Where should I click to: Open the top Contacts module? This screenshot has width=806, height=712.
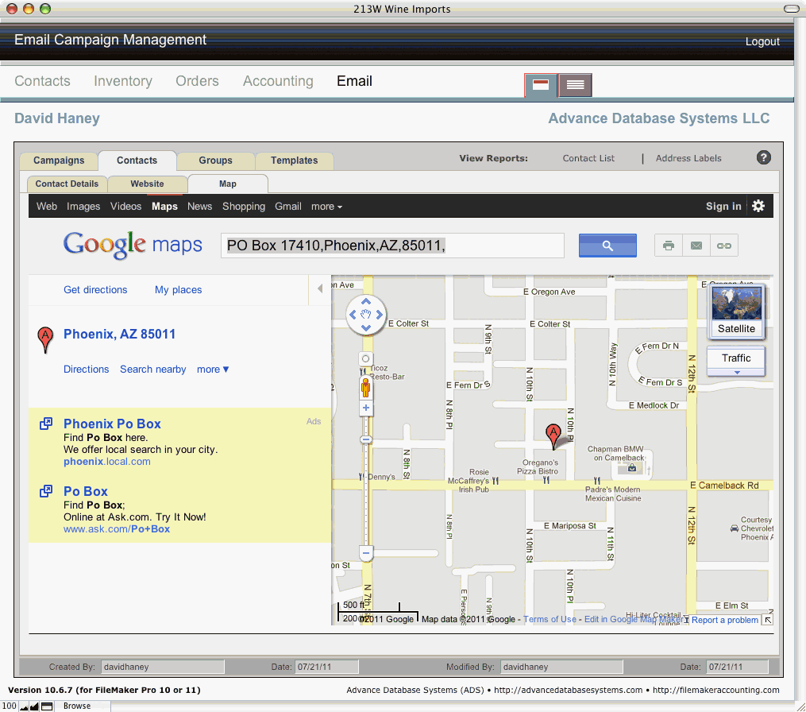42,81
